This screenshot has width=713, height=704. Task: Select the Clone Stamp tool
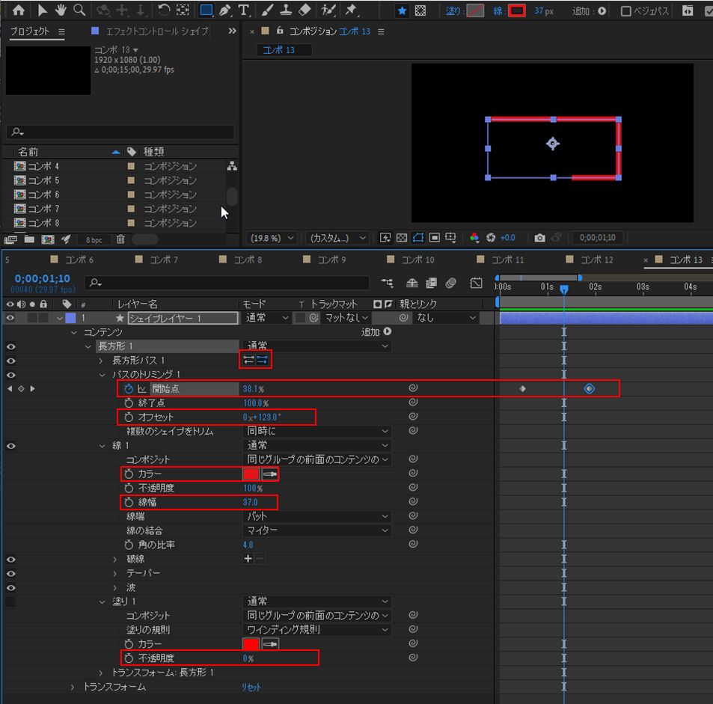[x=286, y=10]
